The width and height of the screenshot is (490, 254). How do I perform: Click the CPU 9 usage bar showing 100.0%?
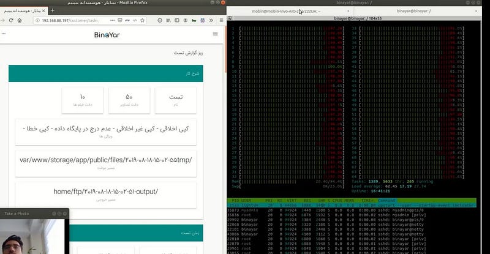click(x=292, y=67)
